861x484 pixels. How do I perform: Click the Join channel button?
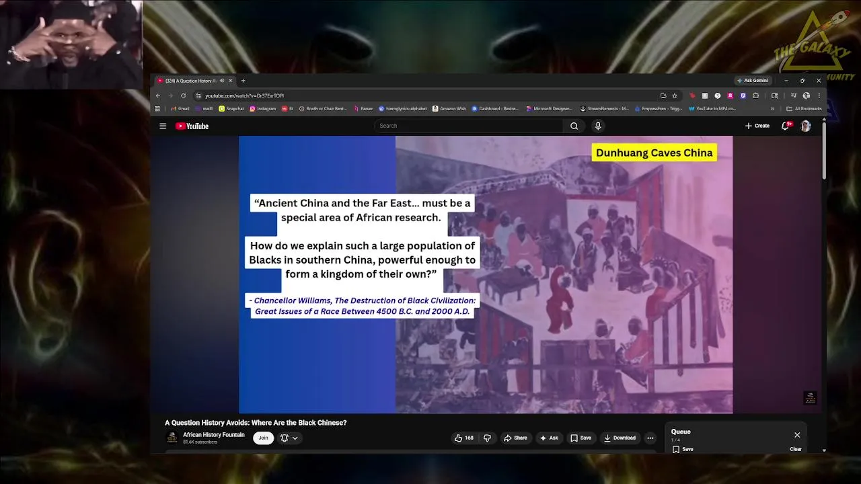pyautogui.click(x=263, y=438)
